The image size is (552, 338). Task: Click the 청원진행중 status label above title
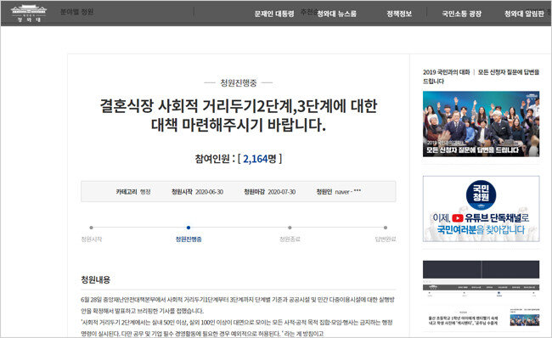[239, 82]
